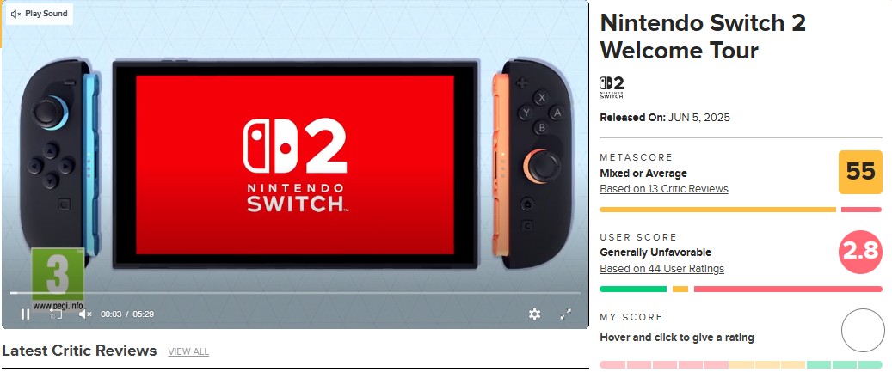This screenshot has height=372, width=892.
Task: Open video settings gear
Action: (534, 314)
